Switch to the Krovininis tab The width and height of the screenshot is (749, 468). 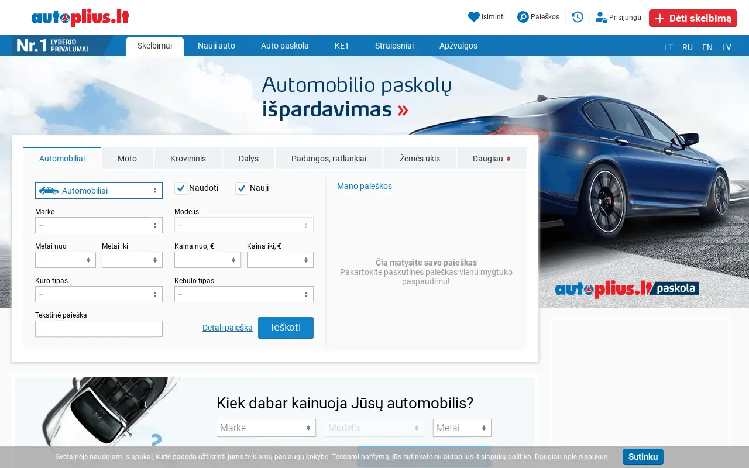pos(188,159)
